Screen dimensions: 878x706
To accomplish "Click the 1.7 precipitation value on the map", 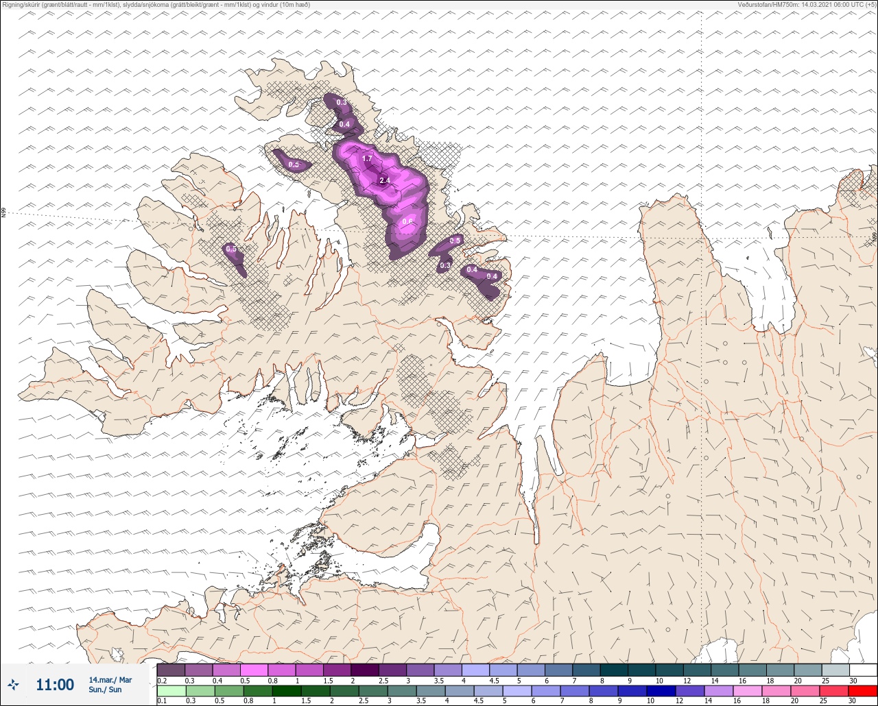I will tap(367, 158).
